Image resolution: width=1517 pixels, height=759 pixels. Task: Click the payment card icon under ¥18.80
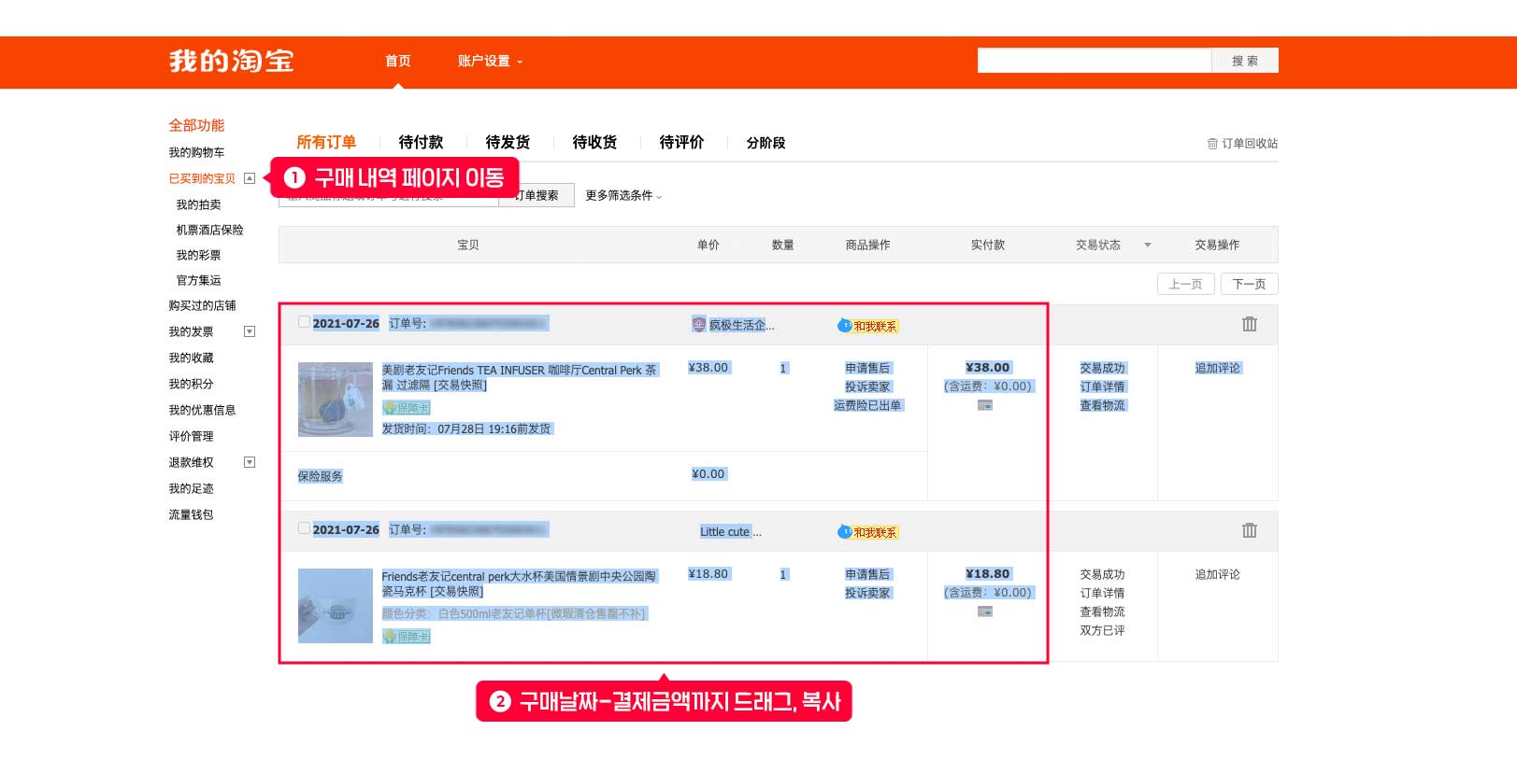coord(985,611)
